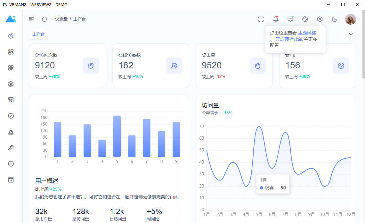
Task: Click the checklist icon at sidebar bottom
Action: (x=11, y=180)
